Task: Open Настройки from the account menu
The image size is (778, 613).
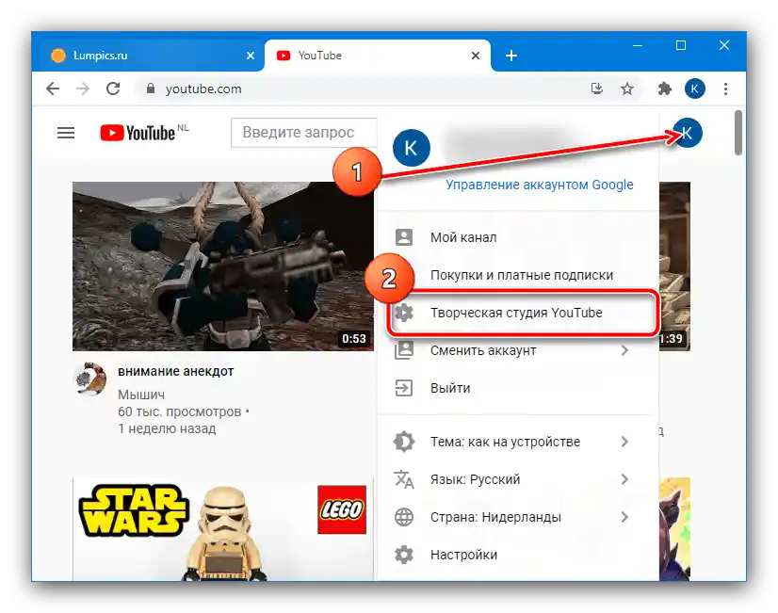Action: 518,555
